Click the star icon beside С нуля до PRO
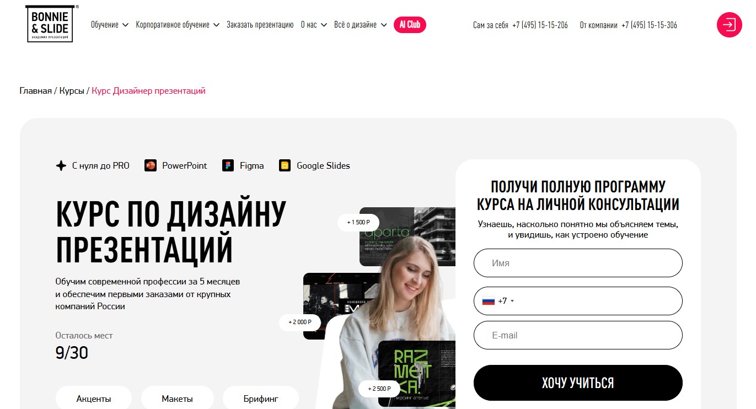 tap(61, 165)
